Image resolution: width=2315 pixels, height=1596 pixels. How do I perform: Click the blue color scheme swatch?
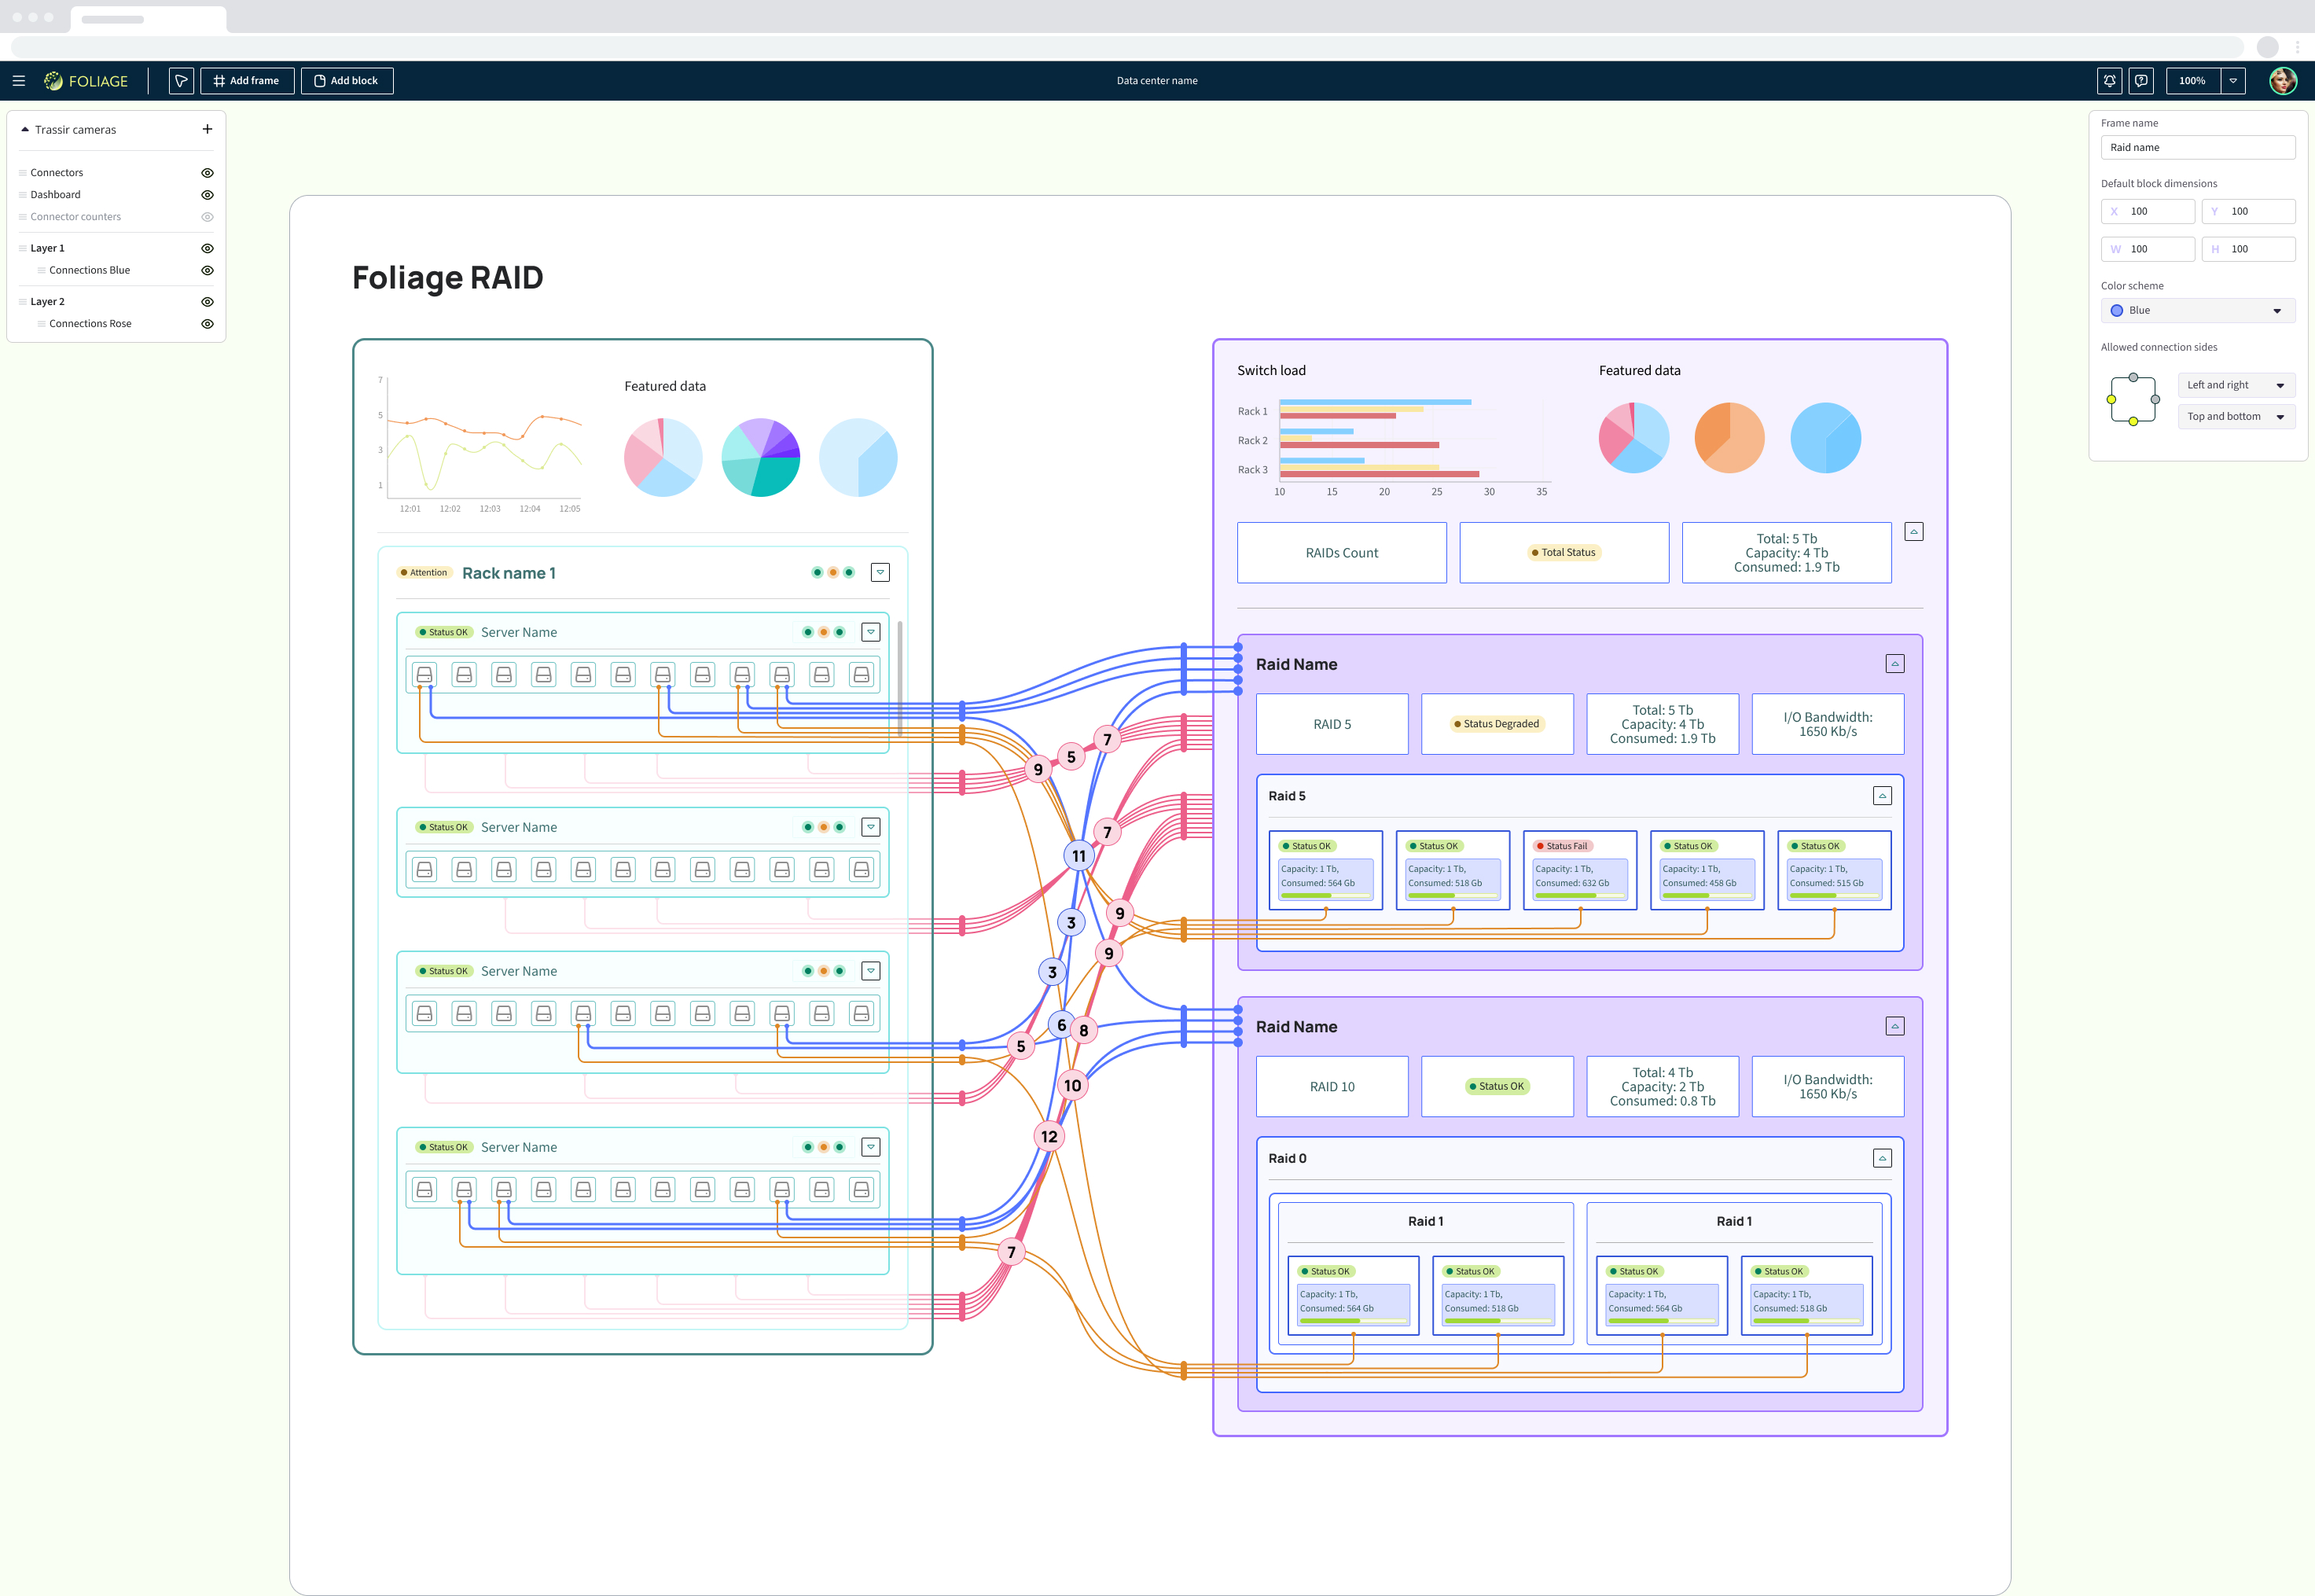[2116, 310]
